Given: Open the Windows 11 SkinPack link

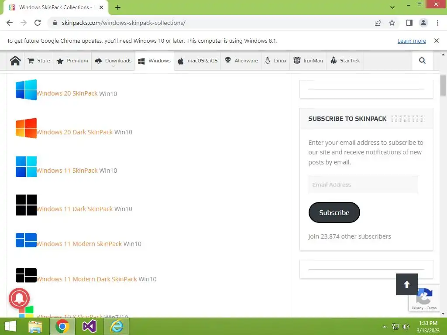Looking at the screenshot, I should tap(67, 171).
